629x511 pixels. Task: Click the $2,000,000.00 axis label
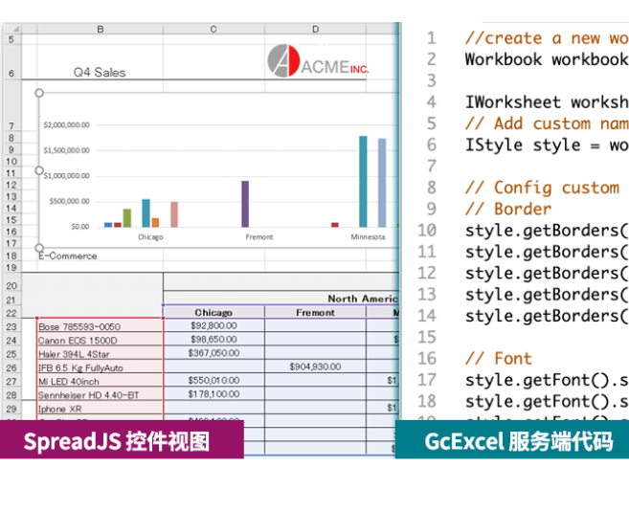67,125
